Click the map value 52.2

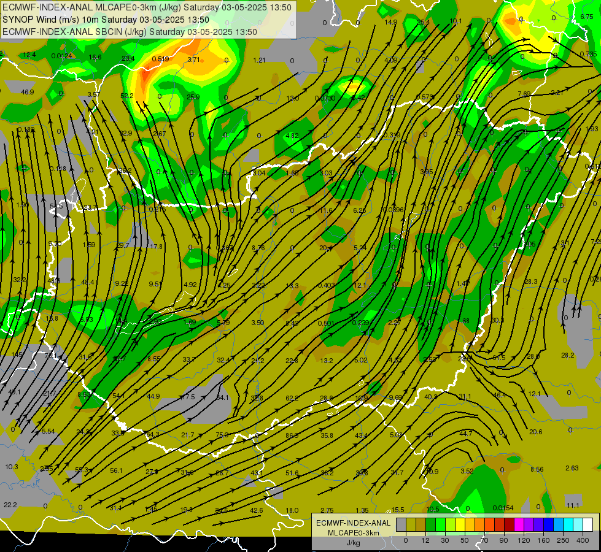(127, 96)
